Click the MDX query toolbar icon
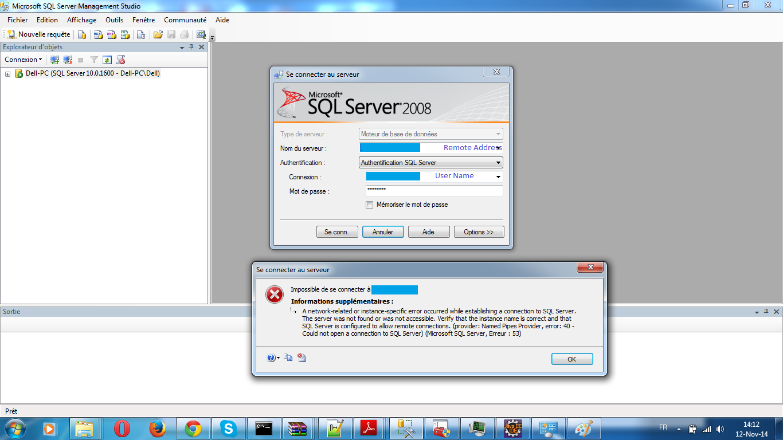 coord(98,34)
